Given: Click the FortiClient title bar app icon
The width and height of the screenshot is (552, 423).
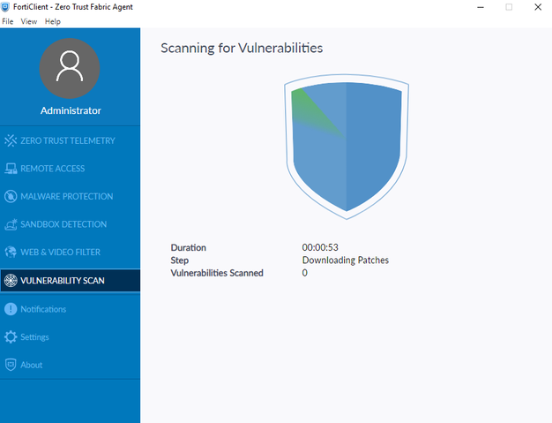Looking at the screenshot, I should click(x=5, y=7).
